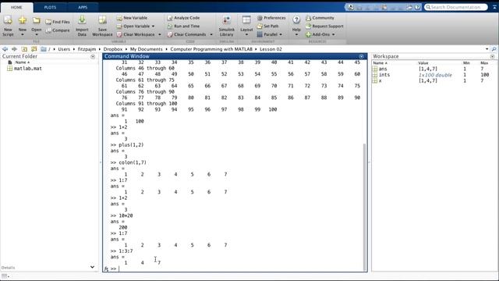
Task: Click Run and Time
Action: (x=183, y=26)
